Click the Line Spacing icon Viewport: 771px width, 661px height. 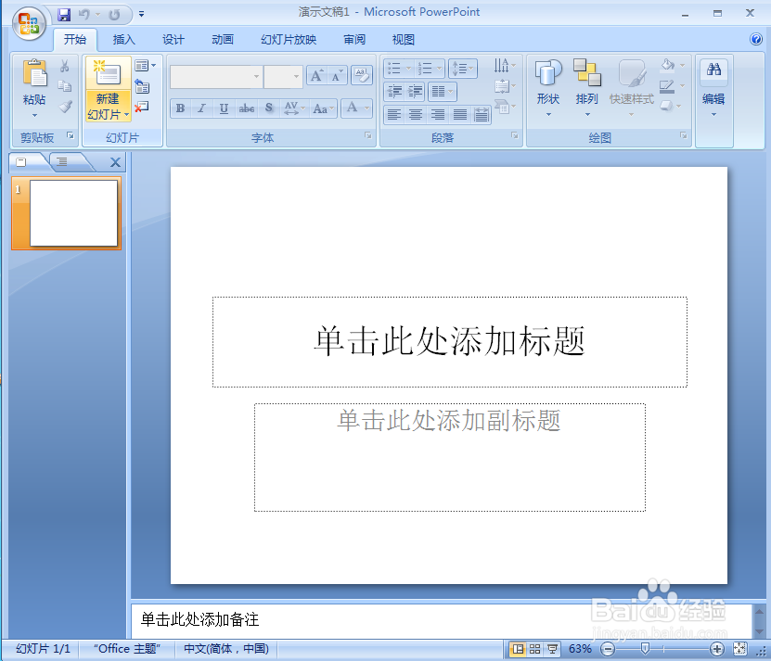pyautogui.click(x=463, y=69)
